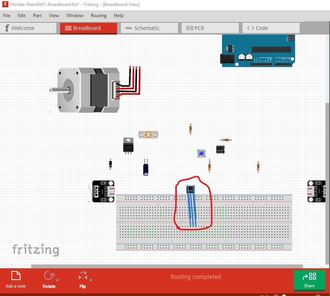Select the diode part
This screenshot has width=330, height=296.
110,164
